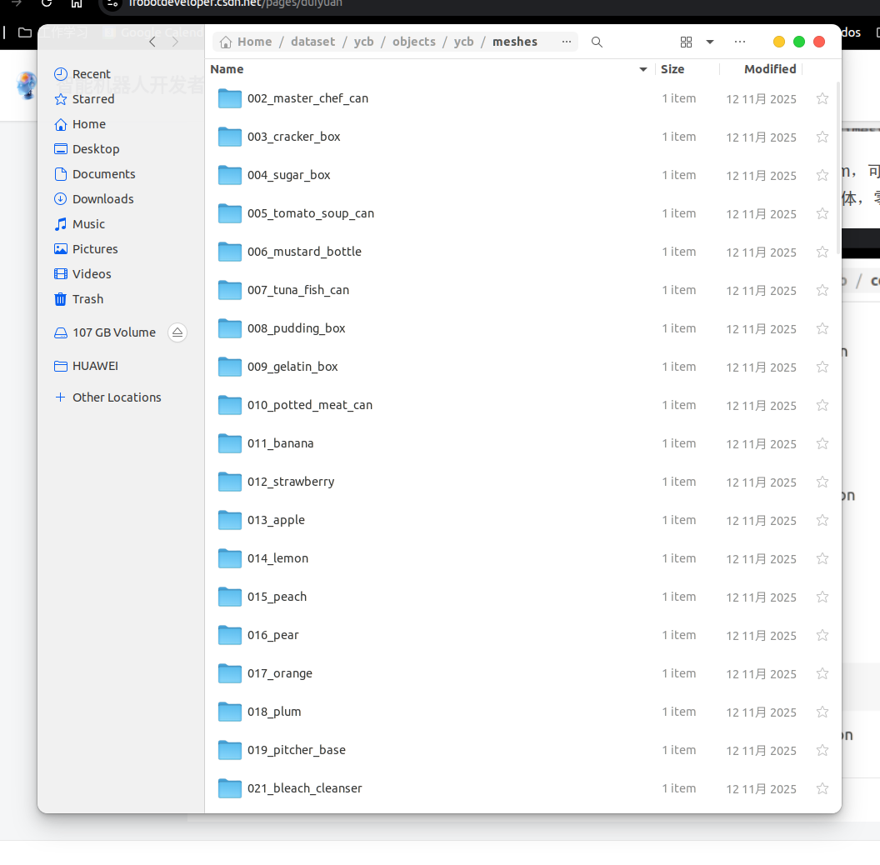The width and height of the screenshot is (880, 865).
Task: Switch to grid view
Action: (686, 42)
